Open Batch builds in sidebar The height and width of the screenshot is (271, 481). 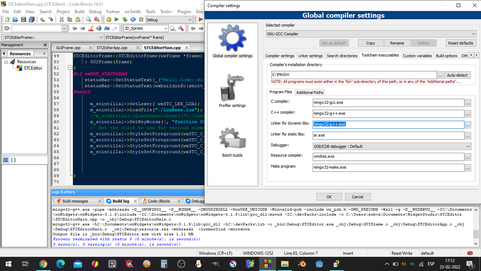tap(233, 142)
